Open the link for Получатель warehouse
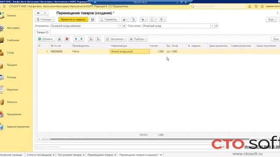Image resolution: width=280 pixels, height=157 pixels. pos(216,26)
